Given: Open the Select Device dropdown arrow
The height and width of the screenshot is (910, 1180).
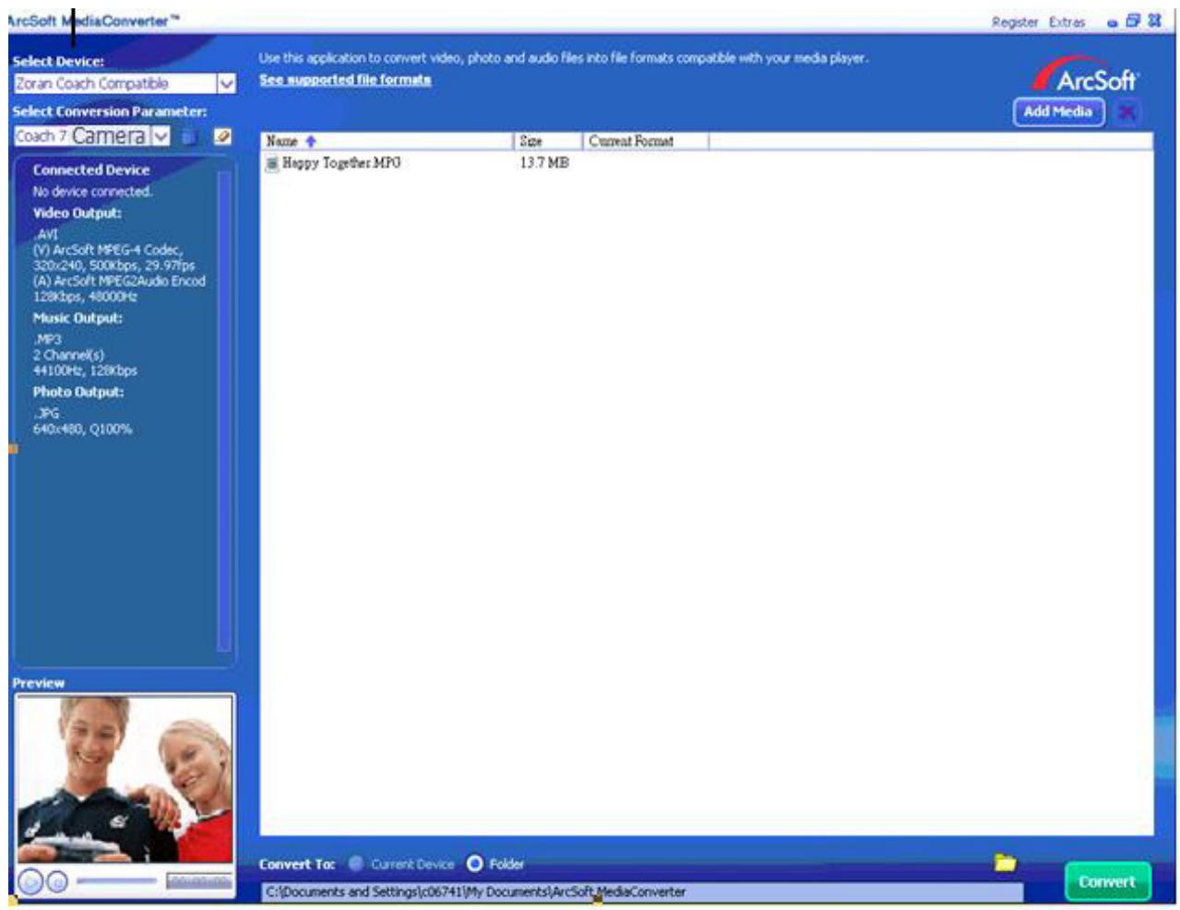Looking at the screenshot, I should (226, 84).
